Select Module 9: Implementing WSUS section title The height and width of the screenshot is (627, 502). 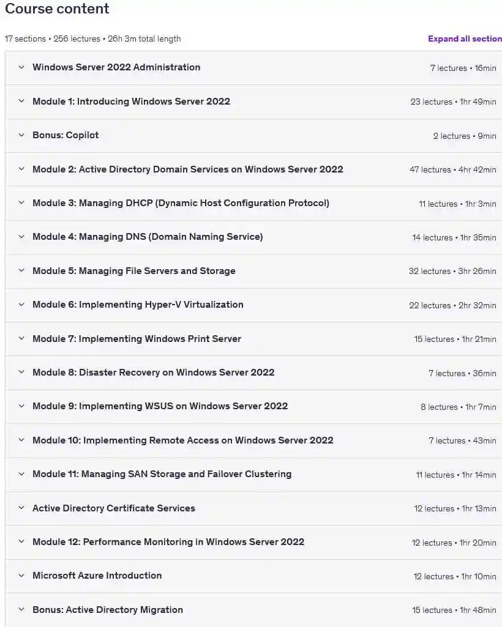click(160, 406)
